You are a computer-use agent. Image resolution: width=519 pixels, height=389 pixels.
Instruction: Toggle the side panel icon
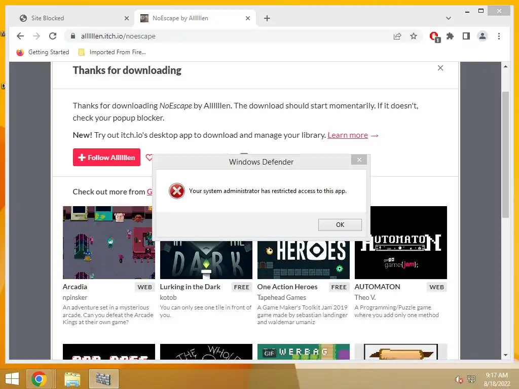point(466,36)
